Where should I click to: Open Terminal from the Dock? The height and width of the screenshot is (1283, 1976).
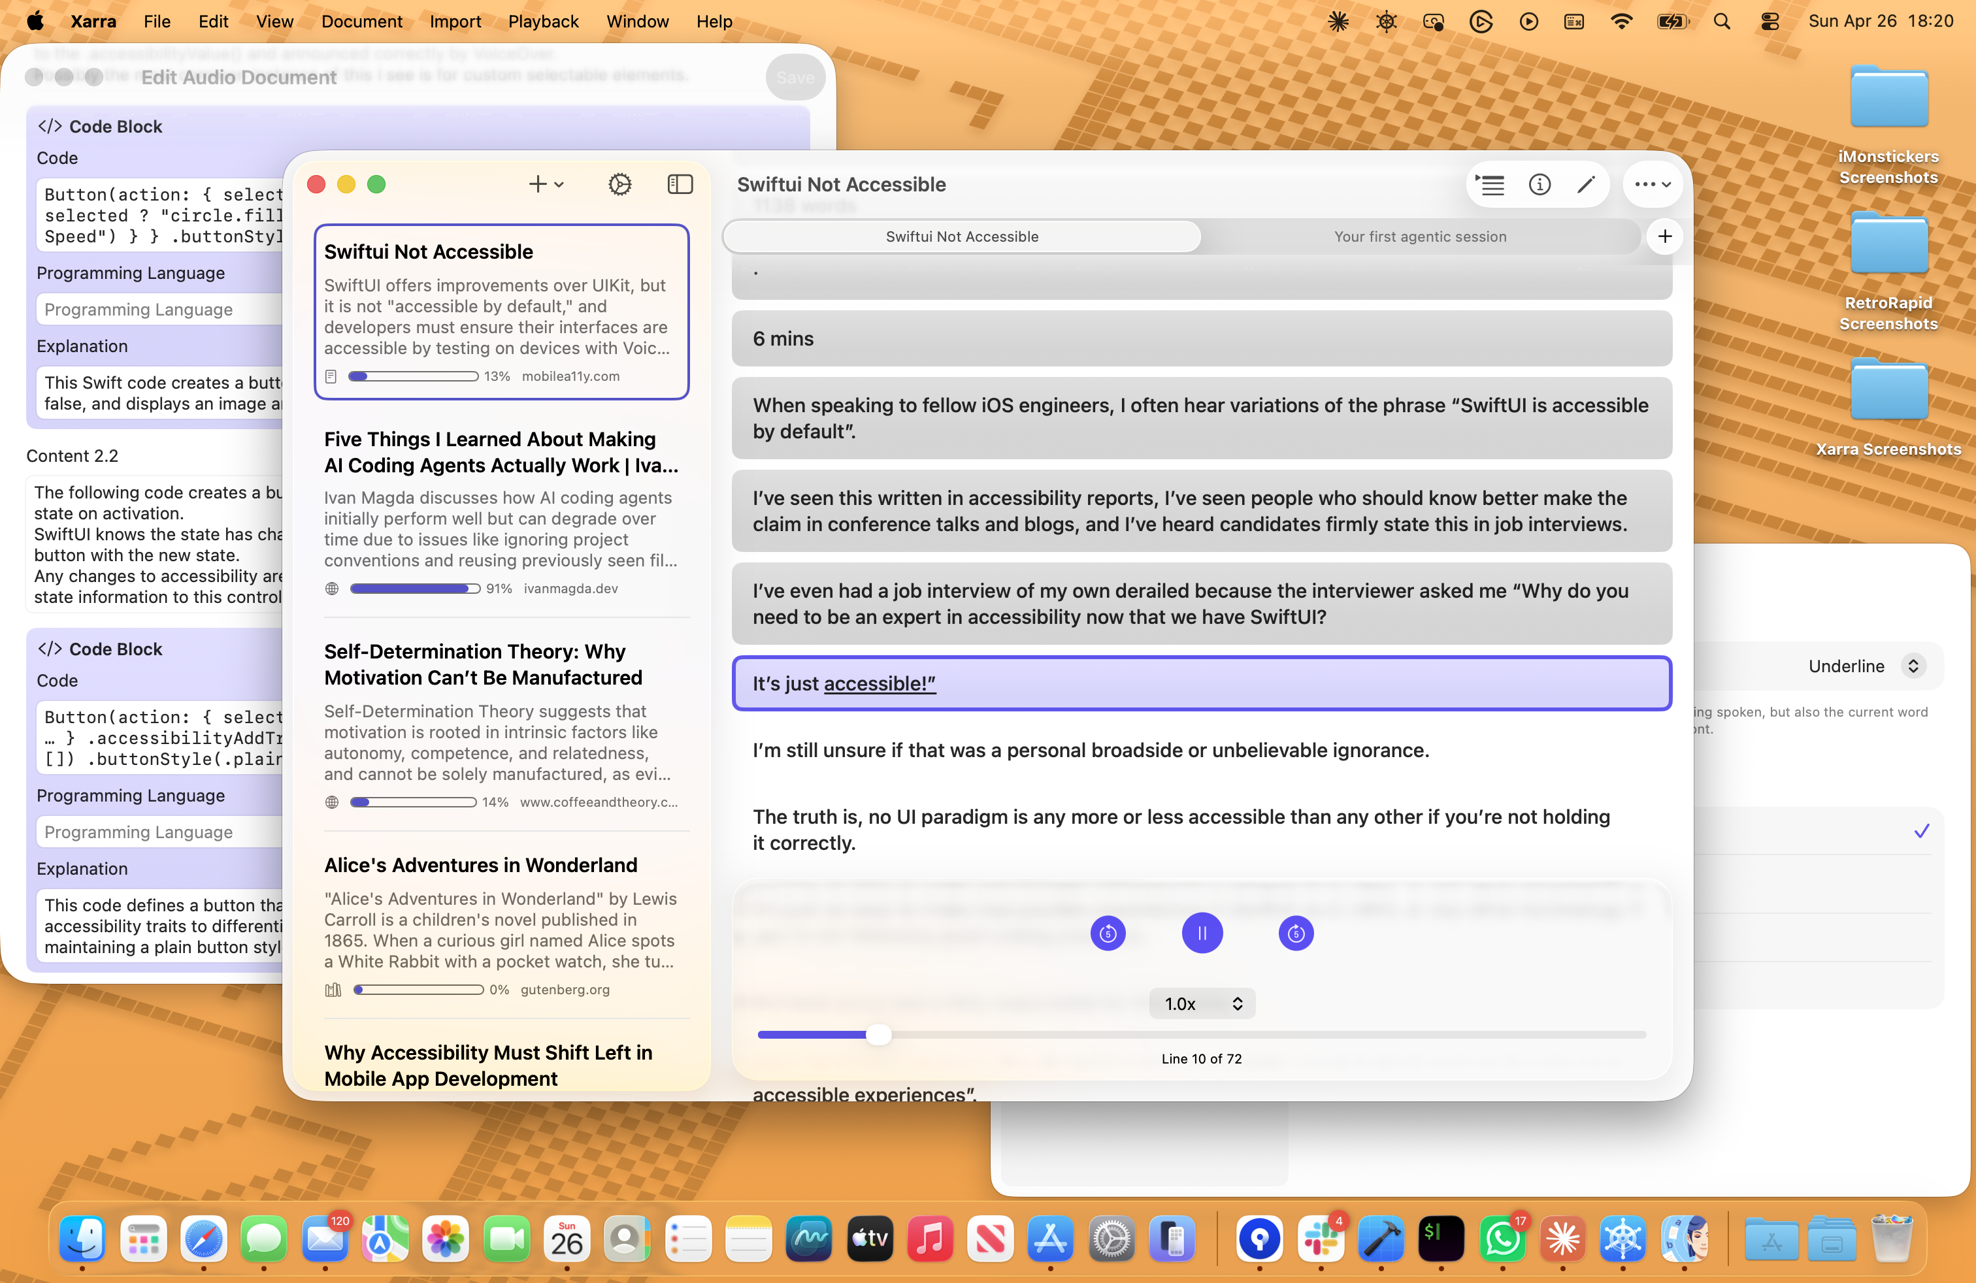(1441, 1239)
